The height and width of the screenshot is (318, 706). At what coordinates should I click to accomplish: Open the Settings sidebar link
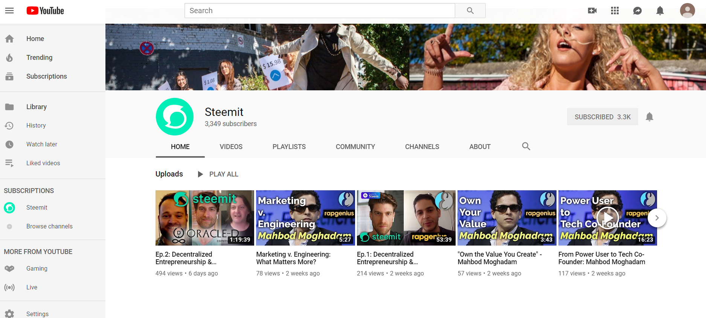click(37, 314)
